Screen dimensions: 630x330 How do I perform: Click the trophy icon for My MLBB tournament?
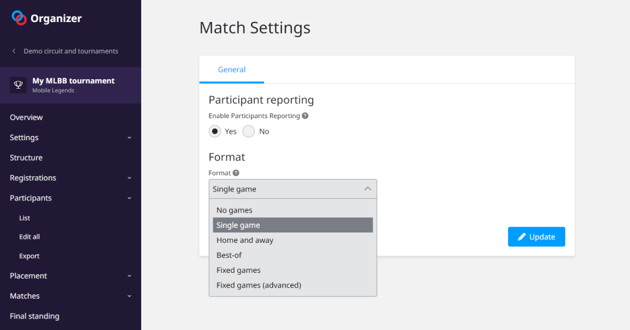tap(18, 85)
